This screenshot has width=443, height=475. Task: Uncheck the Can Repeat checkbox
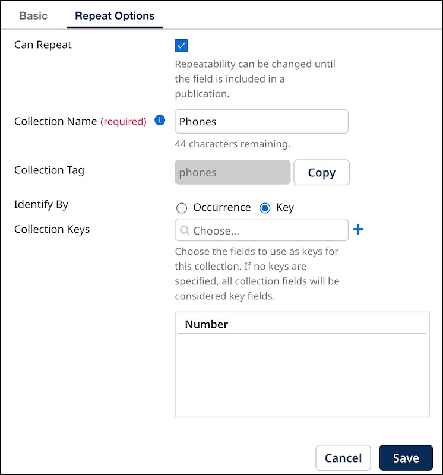[181, 45]
